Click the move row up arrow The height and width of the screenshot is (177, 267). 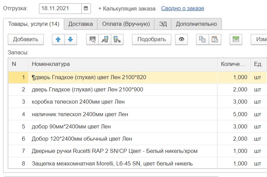point(58,39)
